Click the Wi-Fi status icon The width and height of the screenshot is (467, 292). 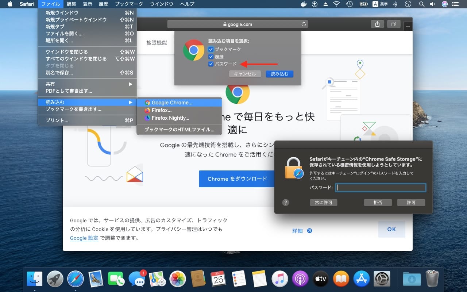tap(336, 4)
